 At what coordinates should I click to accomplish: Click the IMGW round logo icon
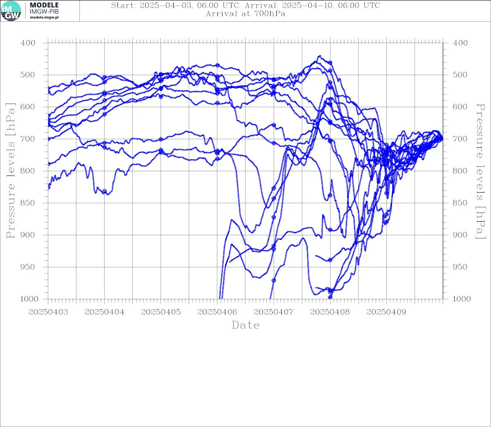click(x=11, y=11)
